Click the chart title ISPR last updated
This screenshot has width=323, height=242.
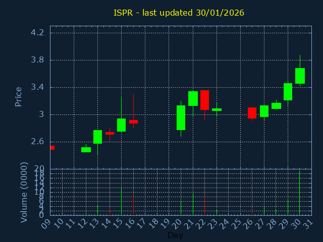(179, 13)
